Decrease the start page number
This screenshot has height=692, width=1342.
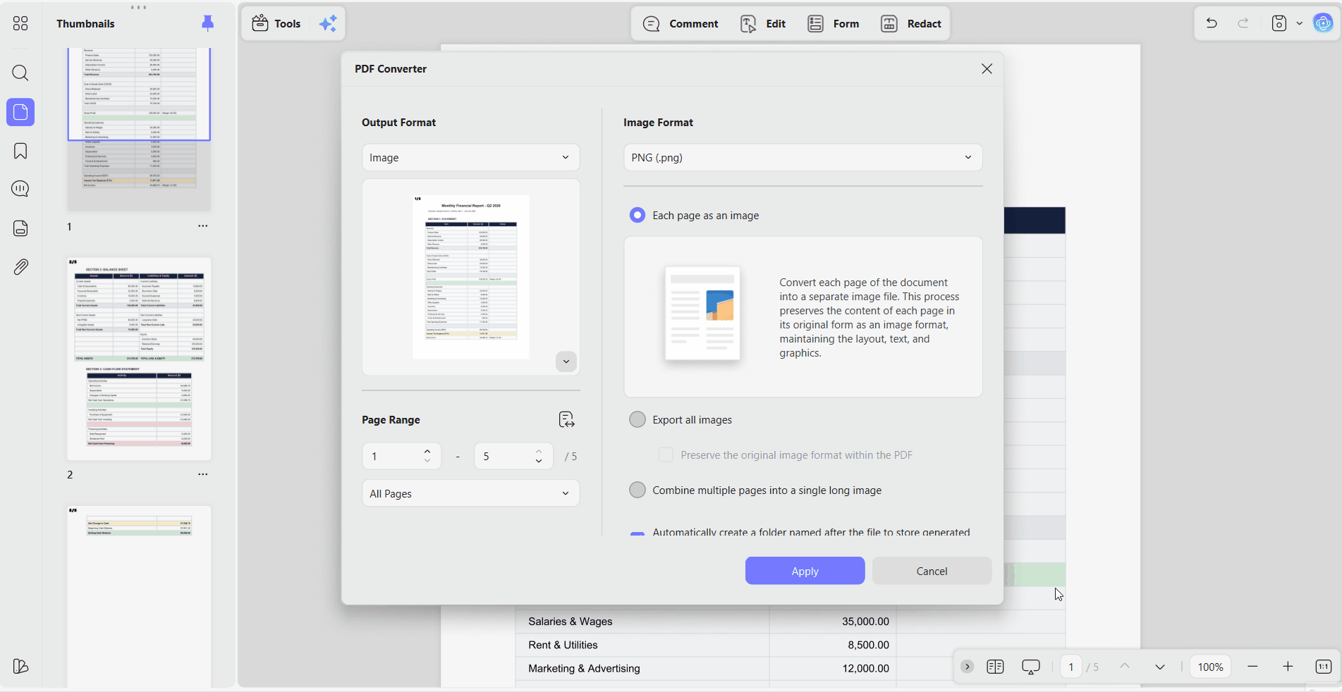click(427, 461)
